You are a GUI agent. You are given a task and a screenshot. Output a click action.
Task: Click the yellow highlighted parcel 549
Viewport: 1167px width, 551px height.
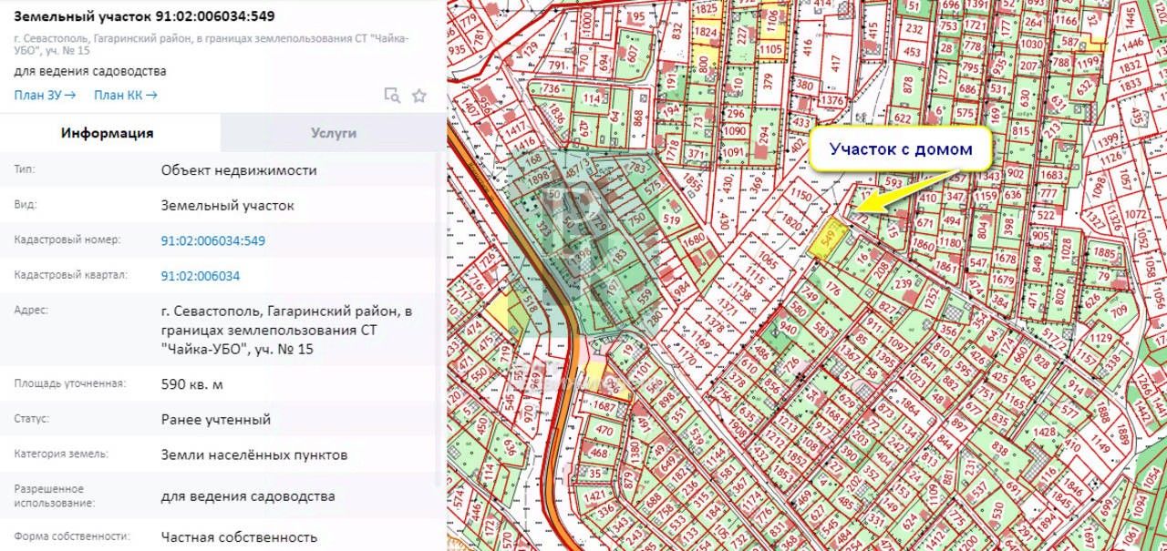(x=828, y=240)
